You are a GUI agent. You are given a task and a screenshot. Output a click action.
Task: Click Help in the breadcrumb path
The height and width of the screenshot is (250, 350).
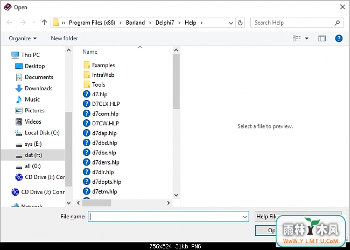[x=191, y=23]
